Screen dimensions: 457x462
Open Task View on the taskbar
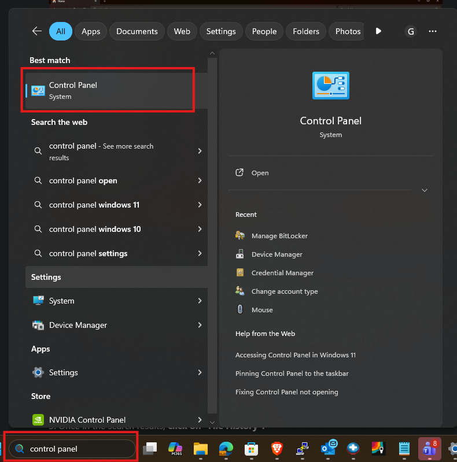coord(150,449)
